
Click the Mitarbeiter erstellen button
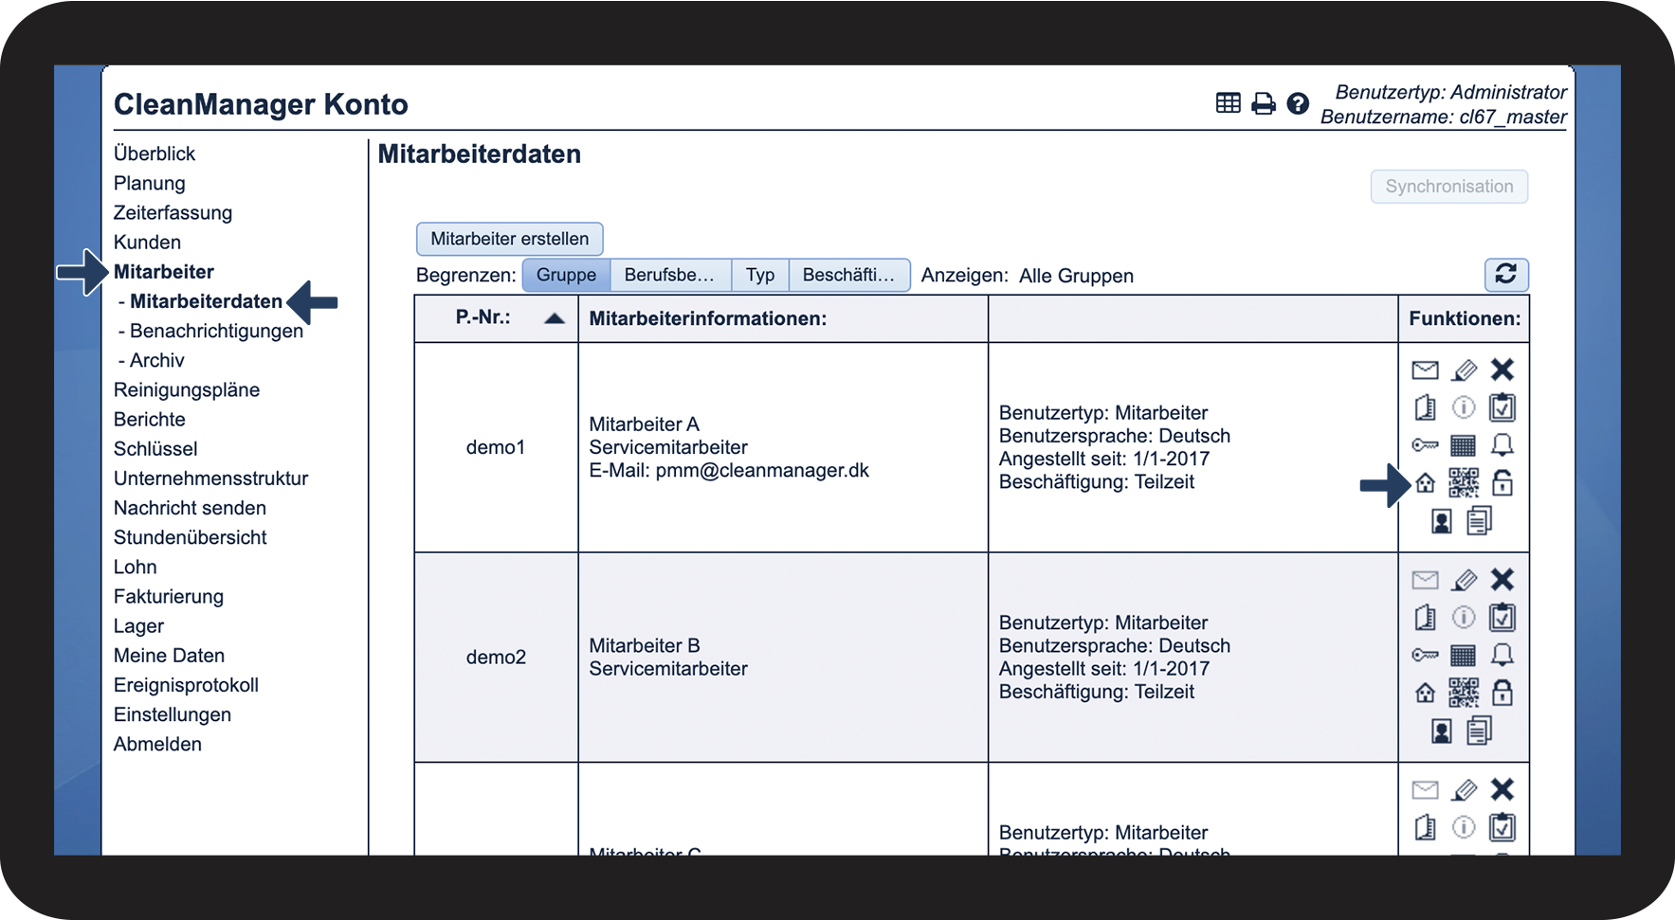tap(509, 239)
